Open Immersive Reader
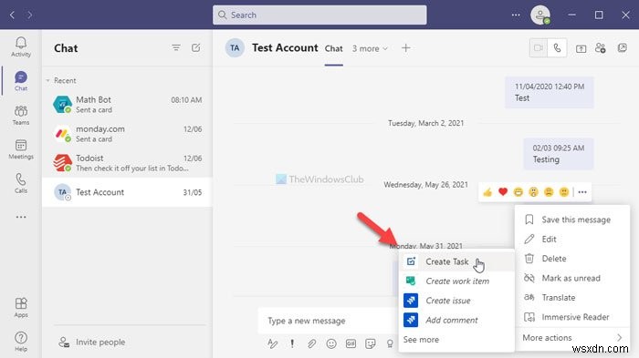The image size is (639, 358). pos(572,317)
